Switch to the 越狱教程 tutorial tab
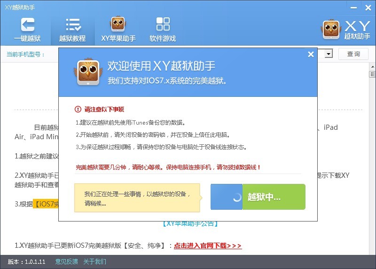Viewport: 376px width, 269px height. [73, 30]
